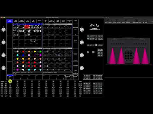The image size is (153, 114).
Task: Choose the green swatch in first colour row
Action: click(x=40, y=52)
